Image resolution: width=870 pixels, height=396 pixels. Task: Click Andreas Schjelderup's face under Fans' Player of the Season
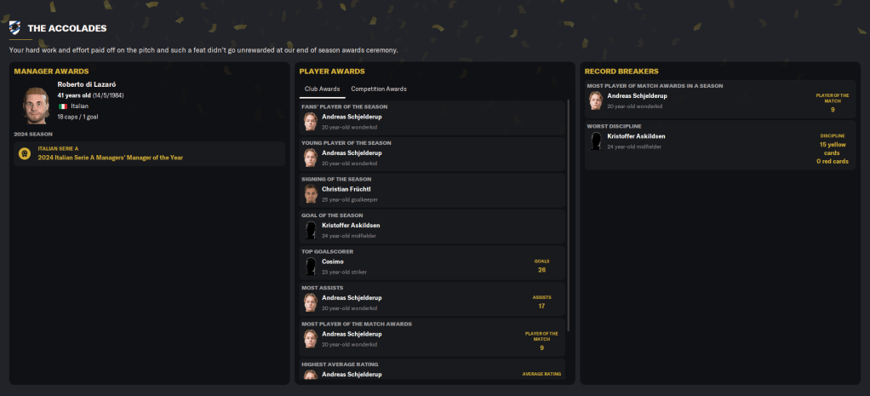point(310,121)
